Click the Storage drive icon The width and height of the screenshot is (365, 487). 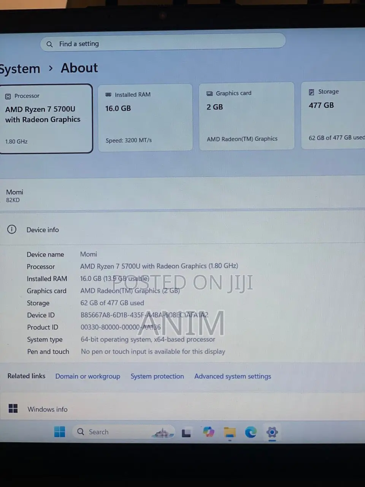(x=311, y=92)
